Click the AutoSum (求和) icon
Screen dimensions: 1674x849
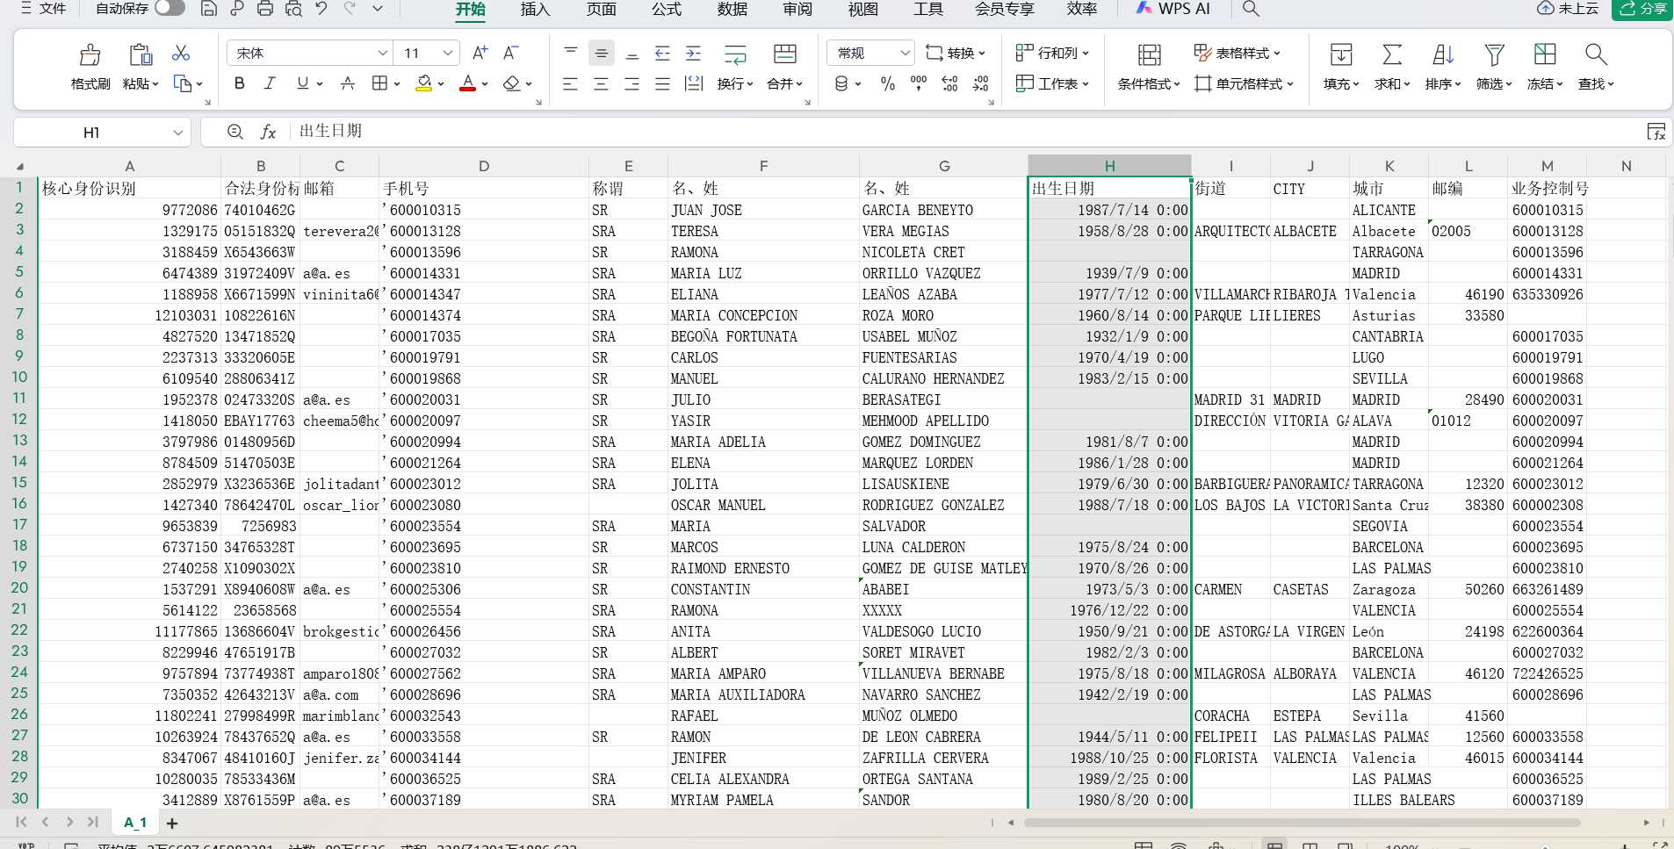1392,54
